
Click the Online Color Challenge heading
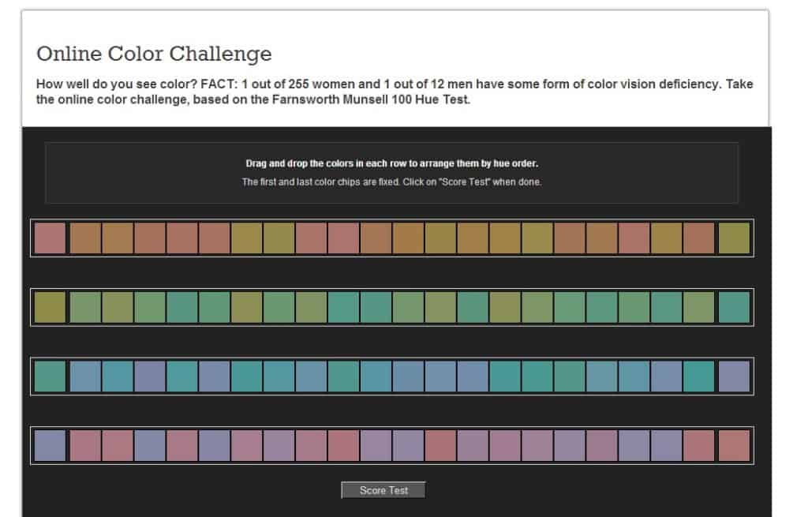[x=155, y=54]
